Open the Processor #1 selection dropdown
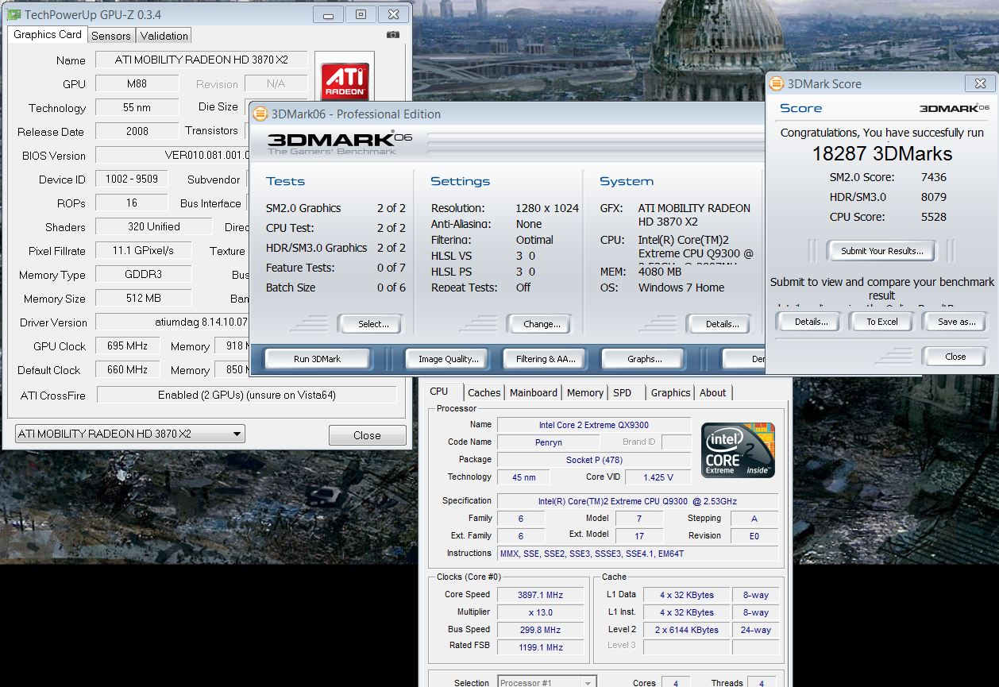This screenshot has width=999, height=687. pos(547,682)
